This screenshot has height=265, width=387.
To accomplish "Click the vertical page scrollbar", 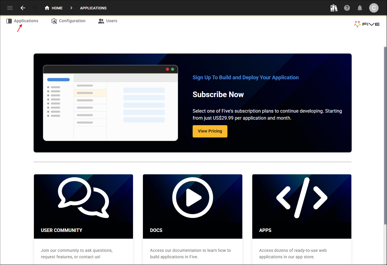I will (x=385, y=135).
